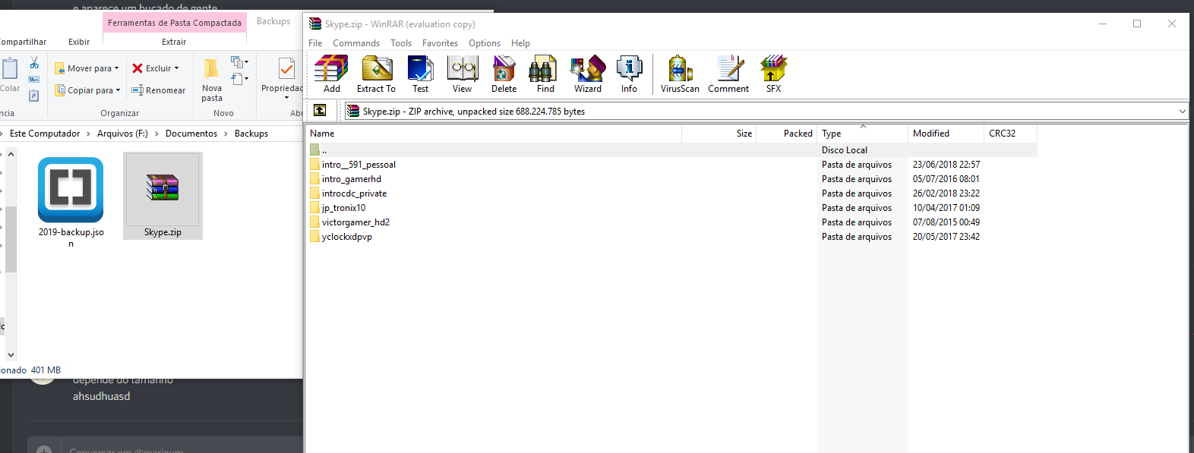The height and width of the screenshot is (453, 1194).
Task: Minimize the WinRAR window
Action: point(1103,24)
